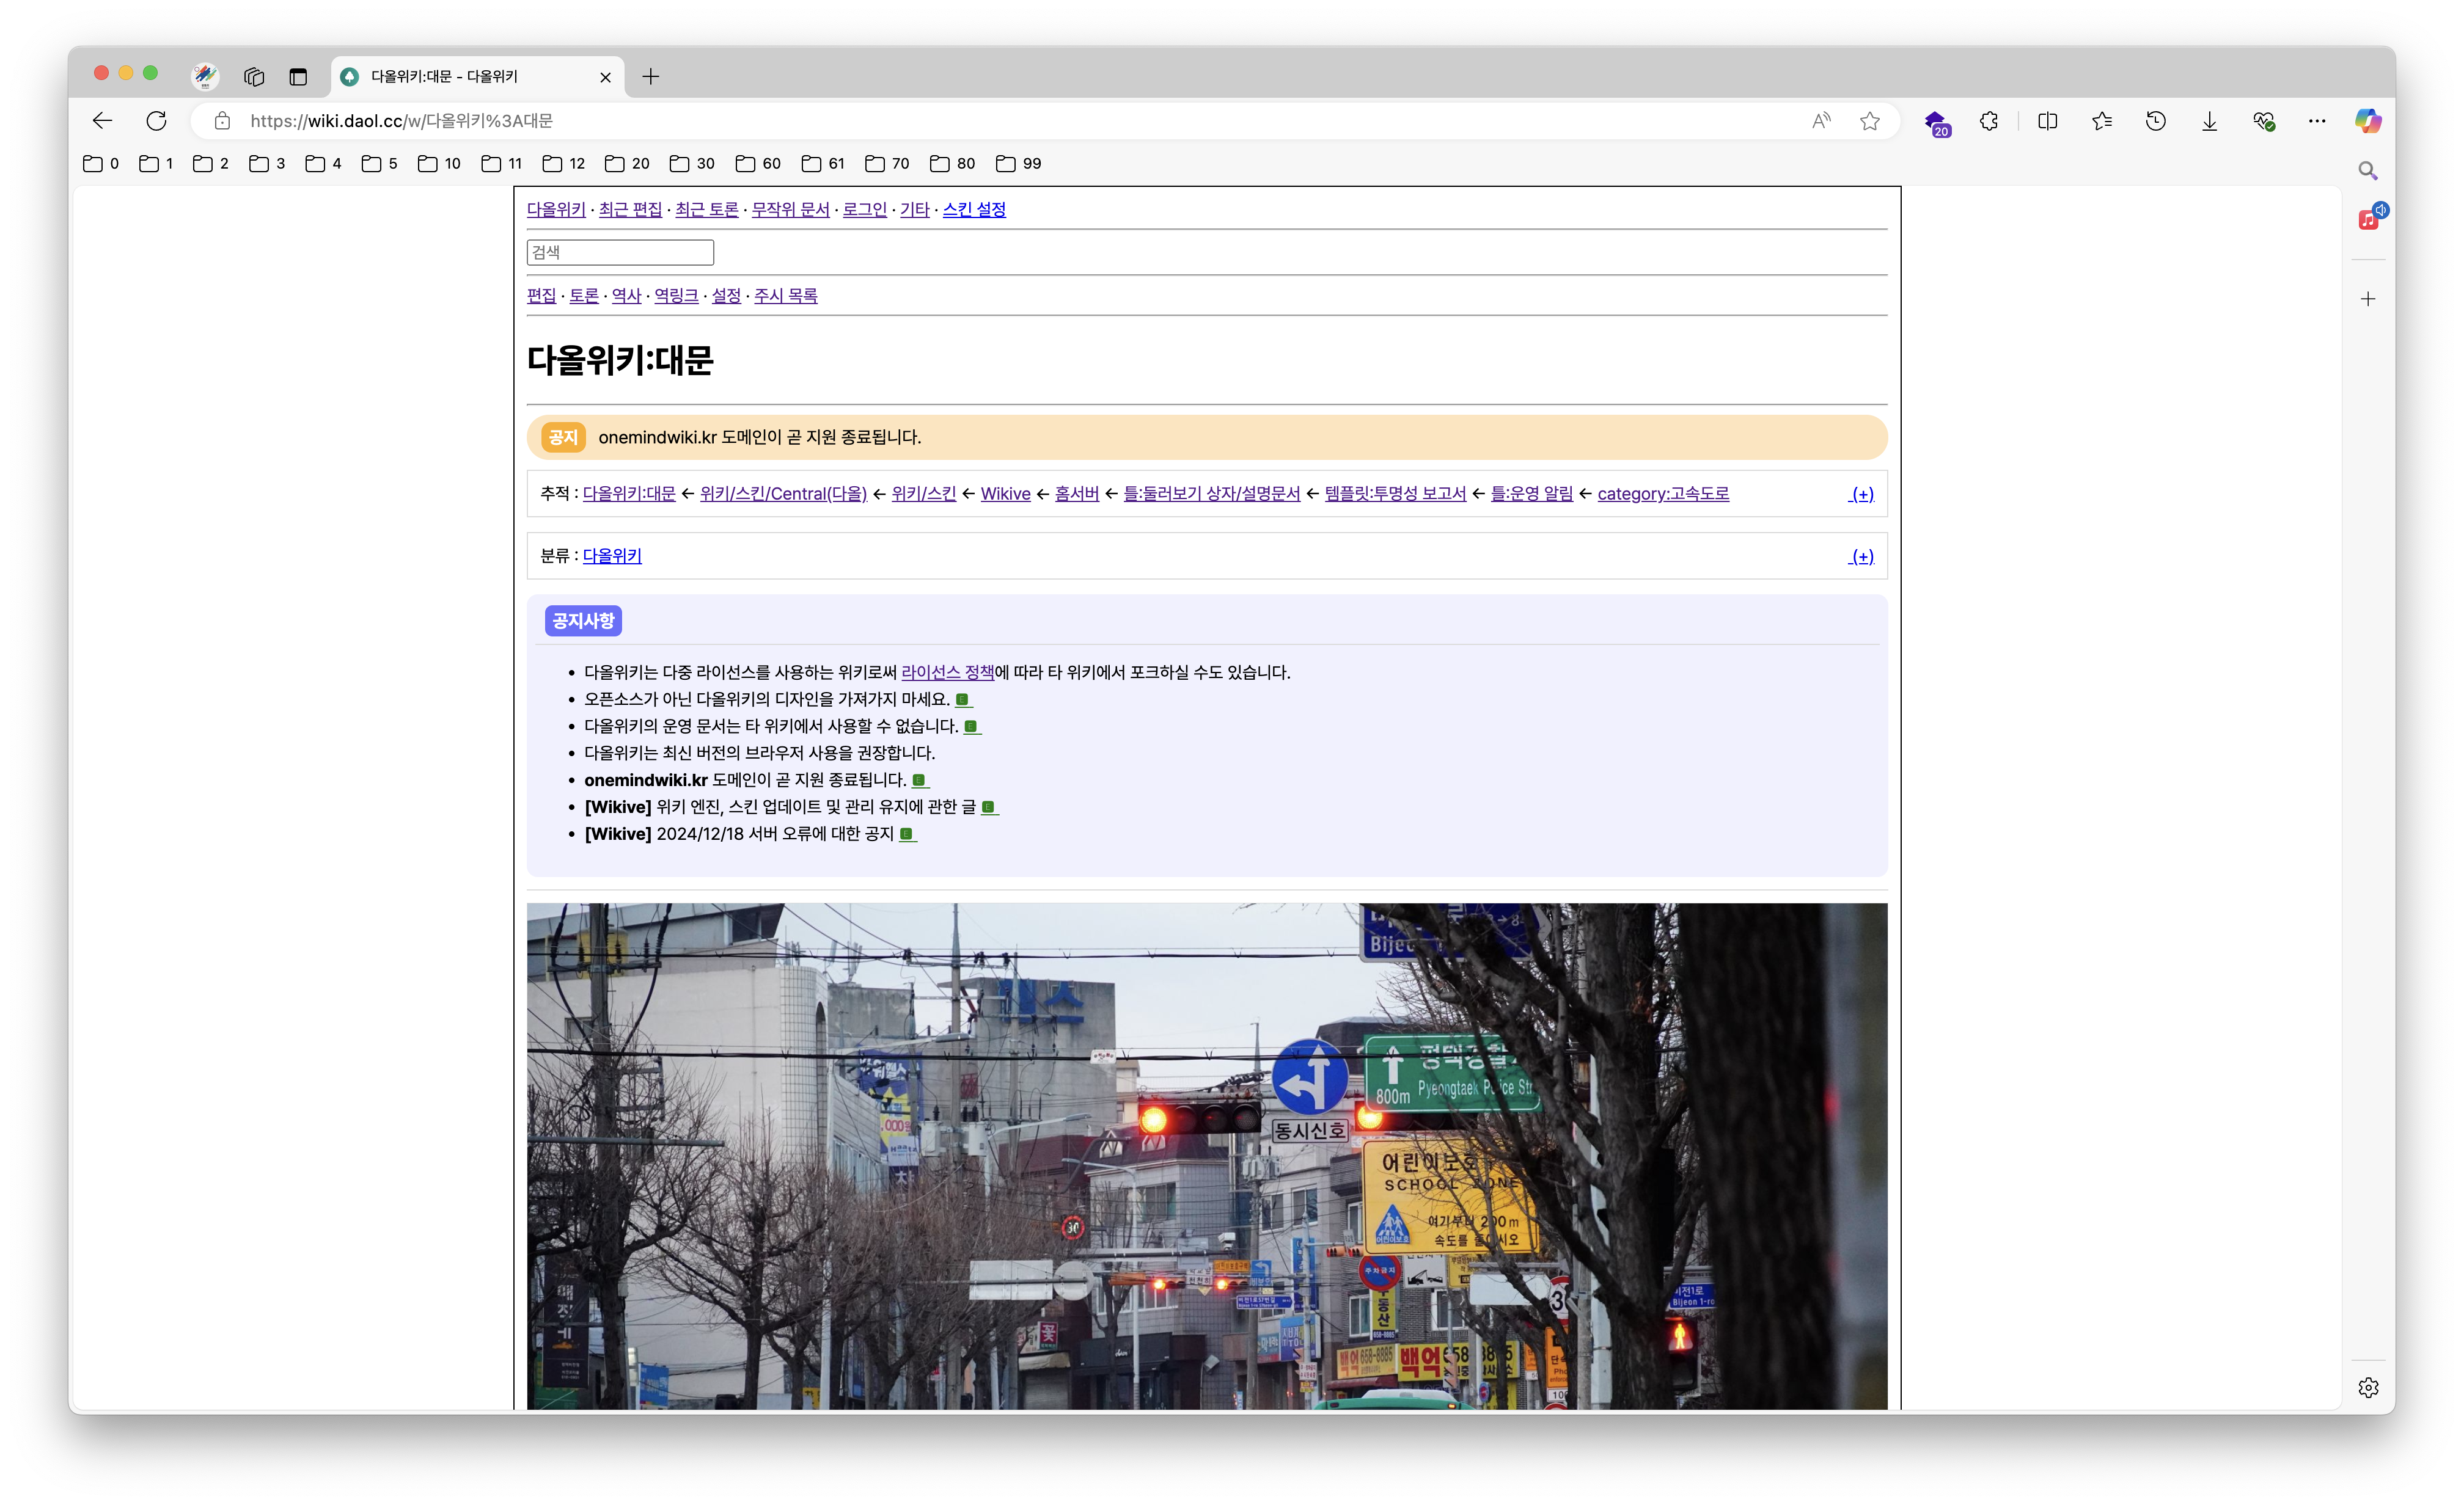This screenshot has width=2464, height=1505.
Task: Open the 다올위키 category link beside 분류
Action: [612, 556]
